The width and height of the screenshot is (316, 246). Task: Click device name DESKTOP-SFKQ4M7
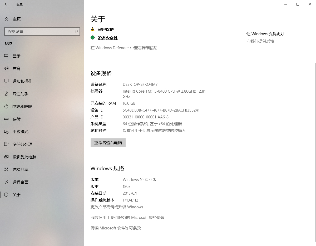[x=140, y=84]
